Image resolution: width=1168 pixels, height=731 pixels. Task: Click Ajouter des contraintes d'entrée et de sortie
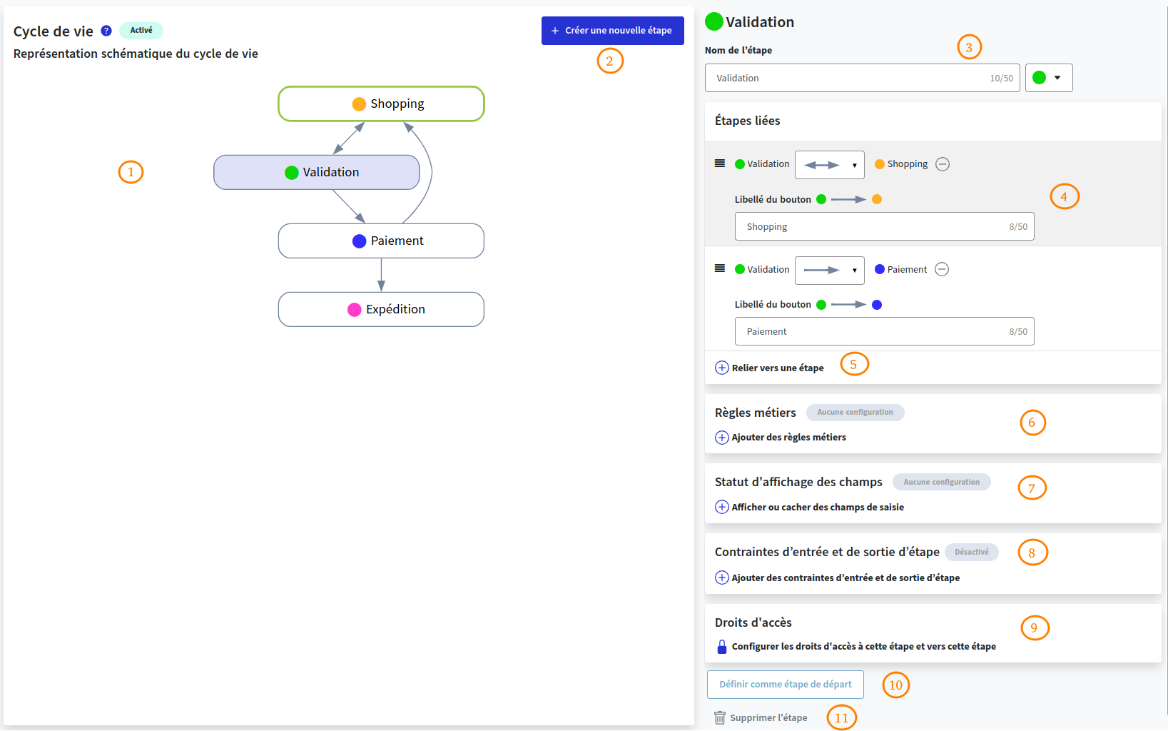tap(845, 578)
